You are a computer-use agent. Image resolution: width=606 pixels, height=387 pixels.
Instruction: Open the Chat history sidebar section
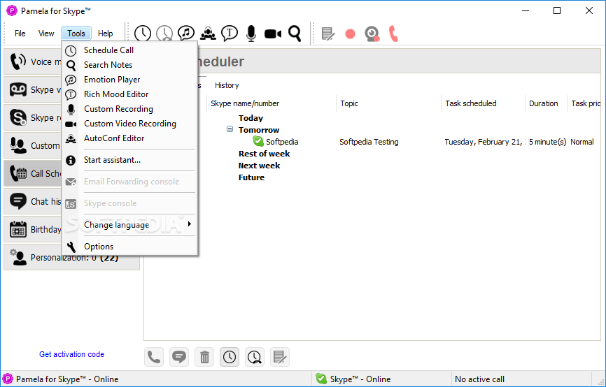point(33,201)
